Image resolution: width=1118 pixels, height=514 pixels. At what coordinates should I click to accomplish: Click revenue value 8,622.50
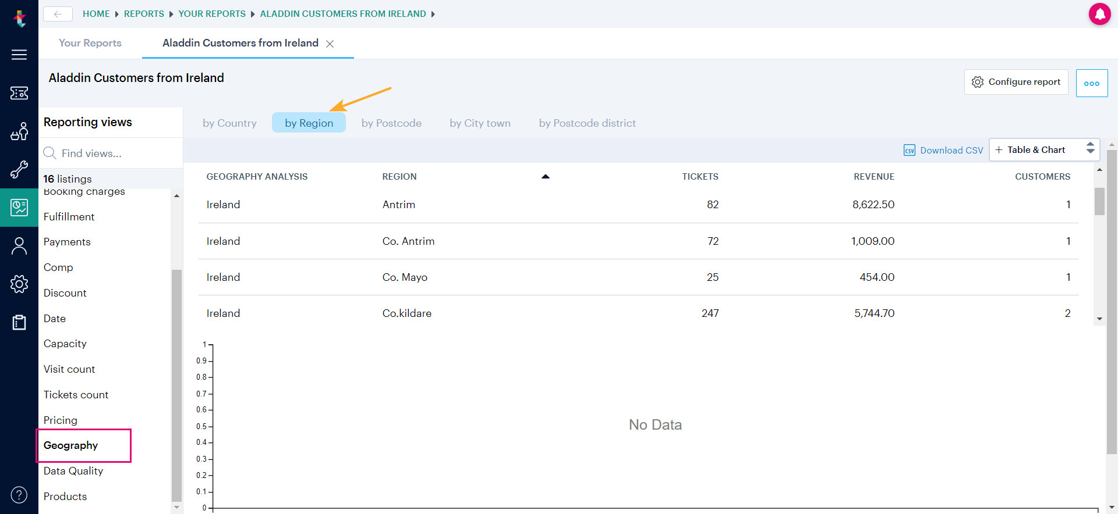pyautogui.click(x=873, y=205)
